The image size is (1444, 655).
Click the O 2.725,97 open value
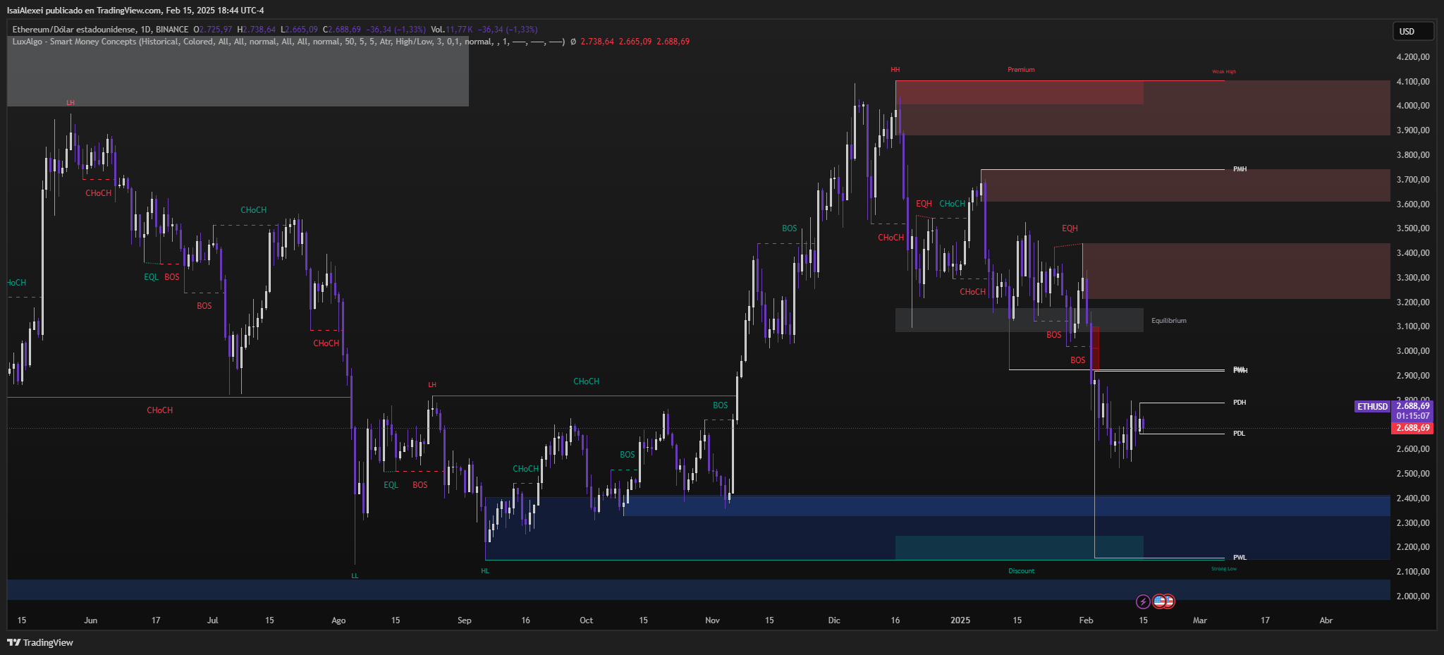(213, 30)
